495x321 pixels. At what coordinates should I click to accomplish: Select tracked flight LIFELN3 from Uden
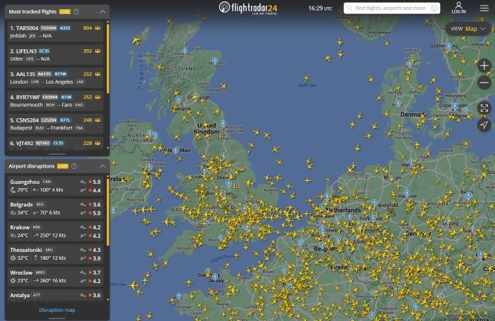pos(55,54)
